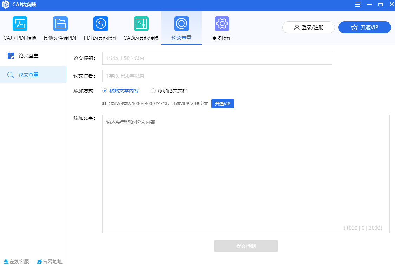The height and width of the screenshot is (266, 395).
Task: Select 粘贴文本内容 radio option
Action: point(121,91)
